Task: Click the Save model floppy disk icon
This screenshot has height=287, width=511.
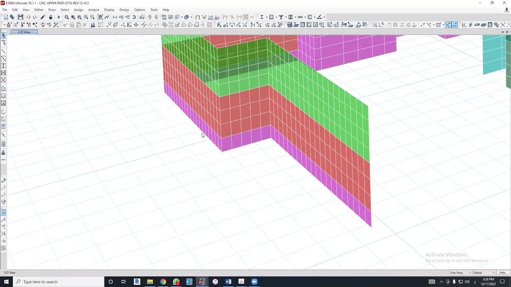Action: click(20, 17)
